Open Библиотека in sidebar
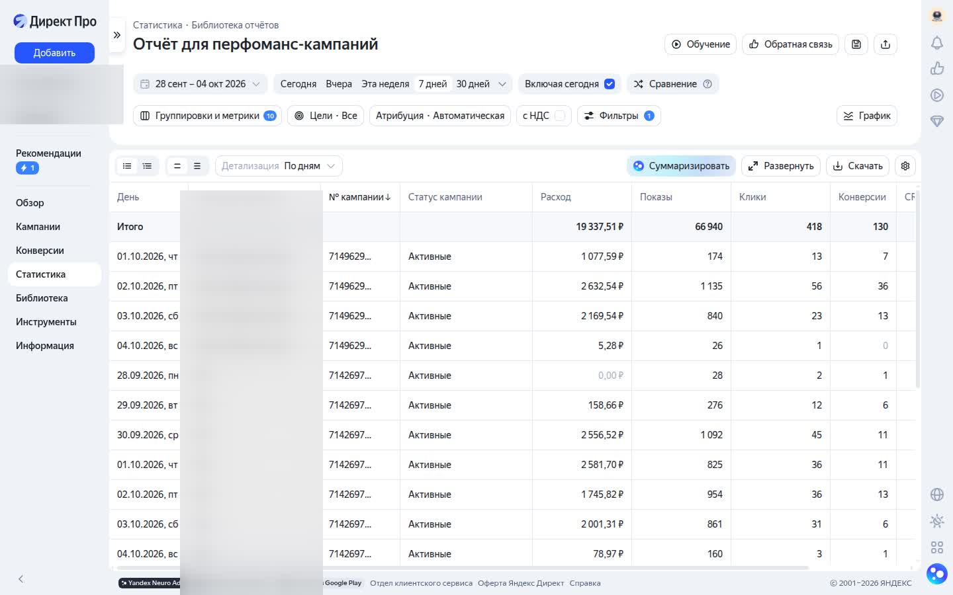The image size is (953, 595). (x=42, y=298)
